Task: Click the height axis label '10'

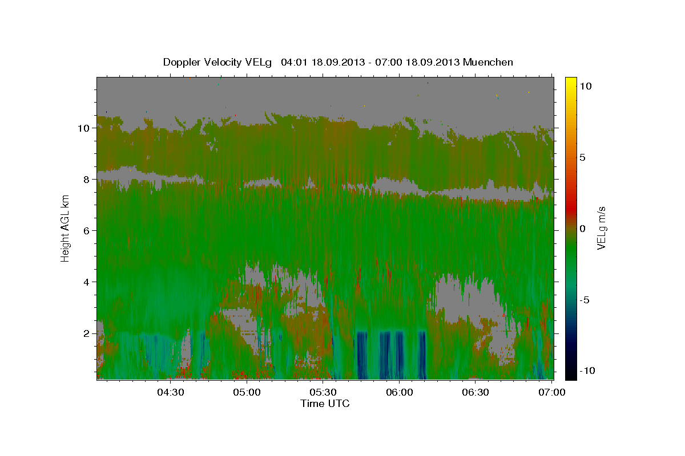Action: (x=85, y=128)
